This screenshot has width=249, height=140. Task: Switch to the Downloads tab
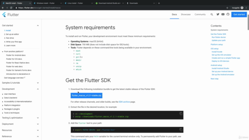tap(140, 3)
